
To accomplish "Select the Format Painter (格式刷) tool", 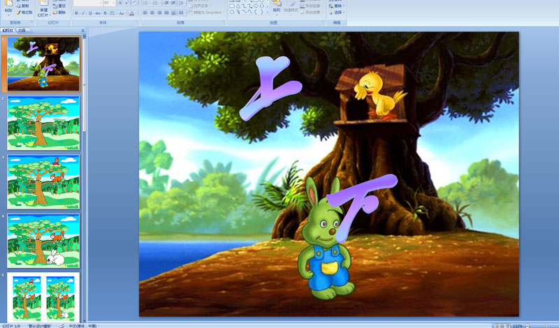I will pos(24,13).
